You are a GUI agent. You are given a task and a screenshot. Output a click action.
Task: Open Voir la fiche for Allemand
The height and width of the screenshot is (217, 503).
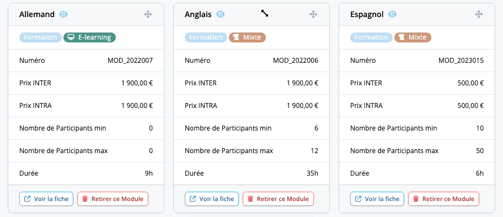[x=46, y=199]
